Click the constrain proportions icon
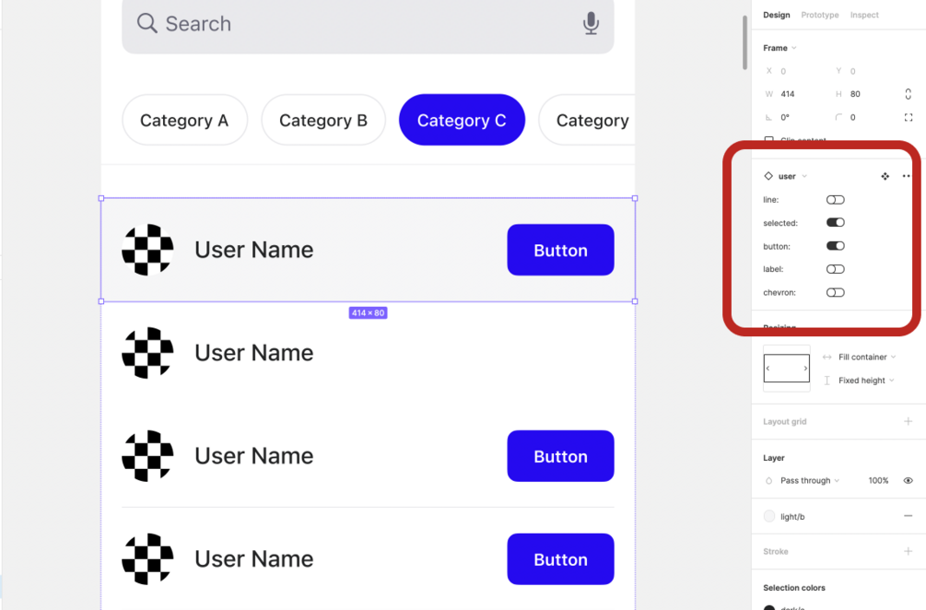 point(908,94)
